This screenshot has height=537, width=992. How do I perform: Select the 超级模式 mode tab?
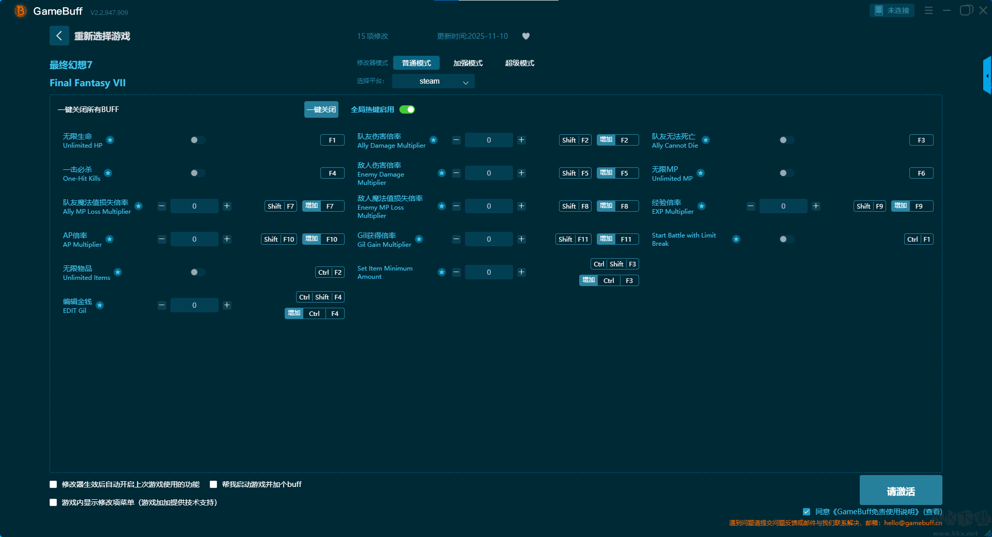519,63
